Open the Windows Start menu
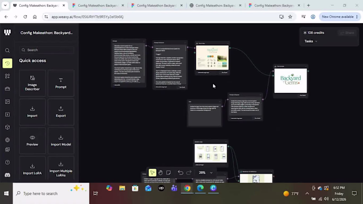Viewport: 363px width, 204px height. click(x=6, y=194)
